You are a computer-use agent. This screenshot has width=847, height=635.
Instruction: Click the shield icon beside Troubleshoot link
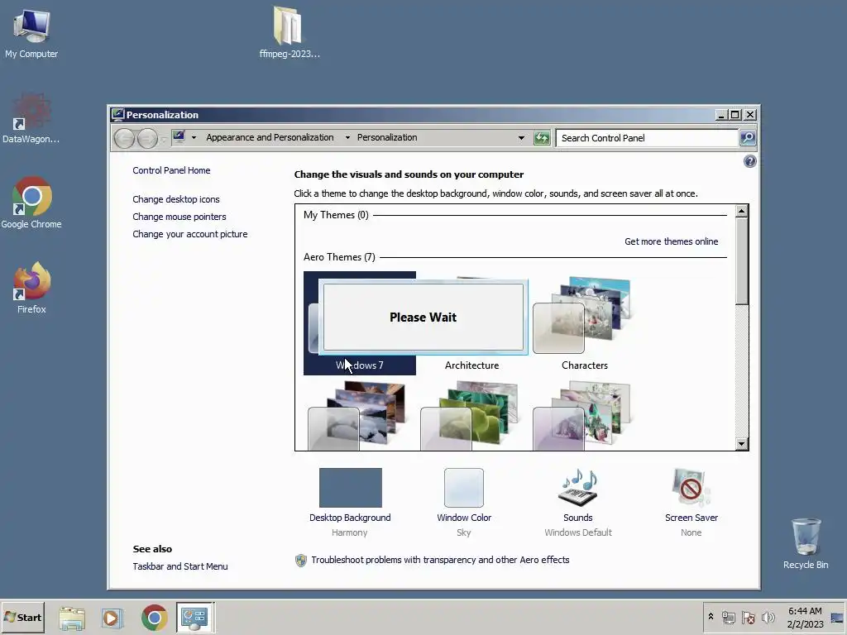point(301,561)
